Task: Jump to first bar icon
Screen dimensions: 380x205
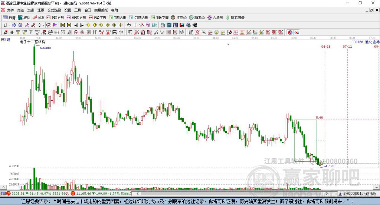Action: pyautogui.click(x=62, y=25)
